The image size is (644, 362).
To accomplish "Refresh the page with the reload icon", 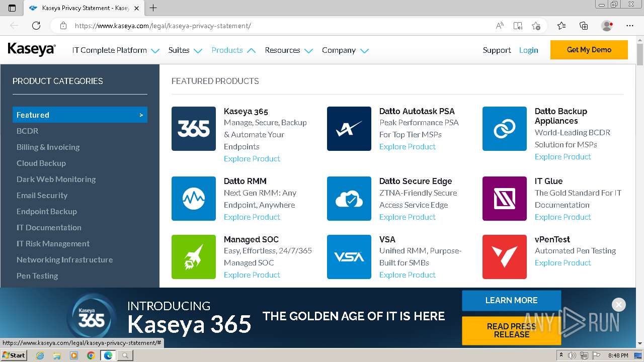I will click(36, 26).
